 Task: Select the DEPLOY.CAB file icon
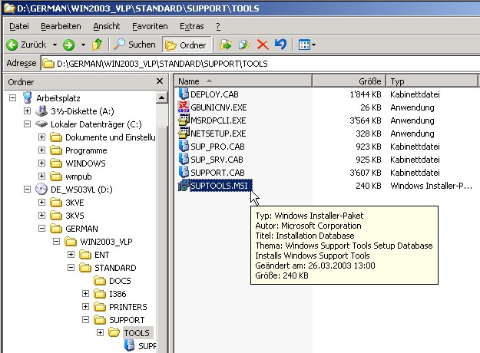click(x=184, y=94)
